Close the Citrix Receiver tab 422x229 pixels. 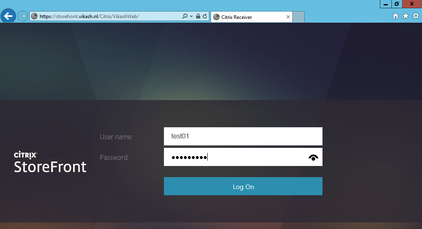[288, 17]
